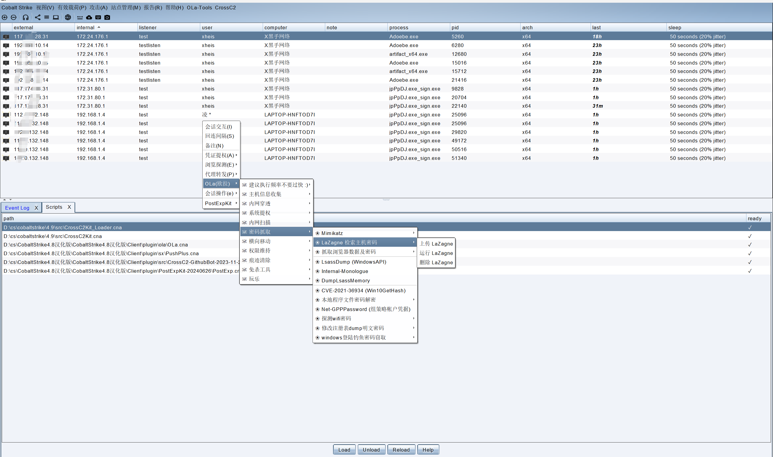This screenshot has width=773, height=457.
Task: Open web management globe icon
Action: [68, 17]
